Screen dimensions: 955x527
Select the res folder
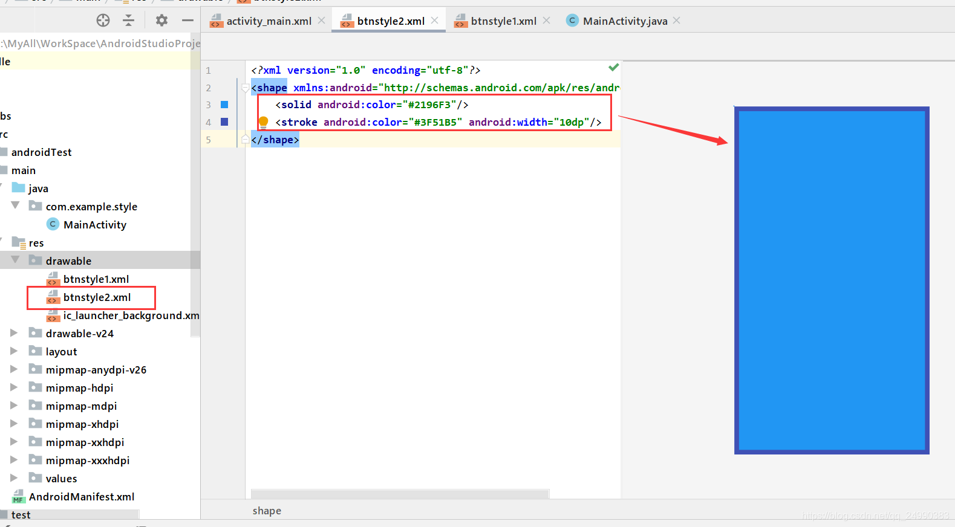tap(36, 243)
